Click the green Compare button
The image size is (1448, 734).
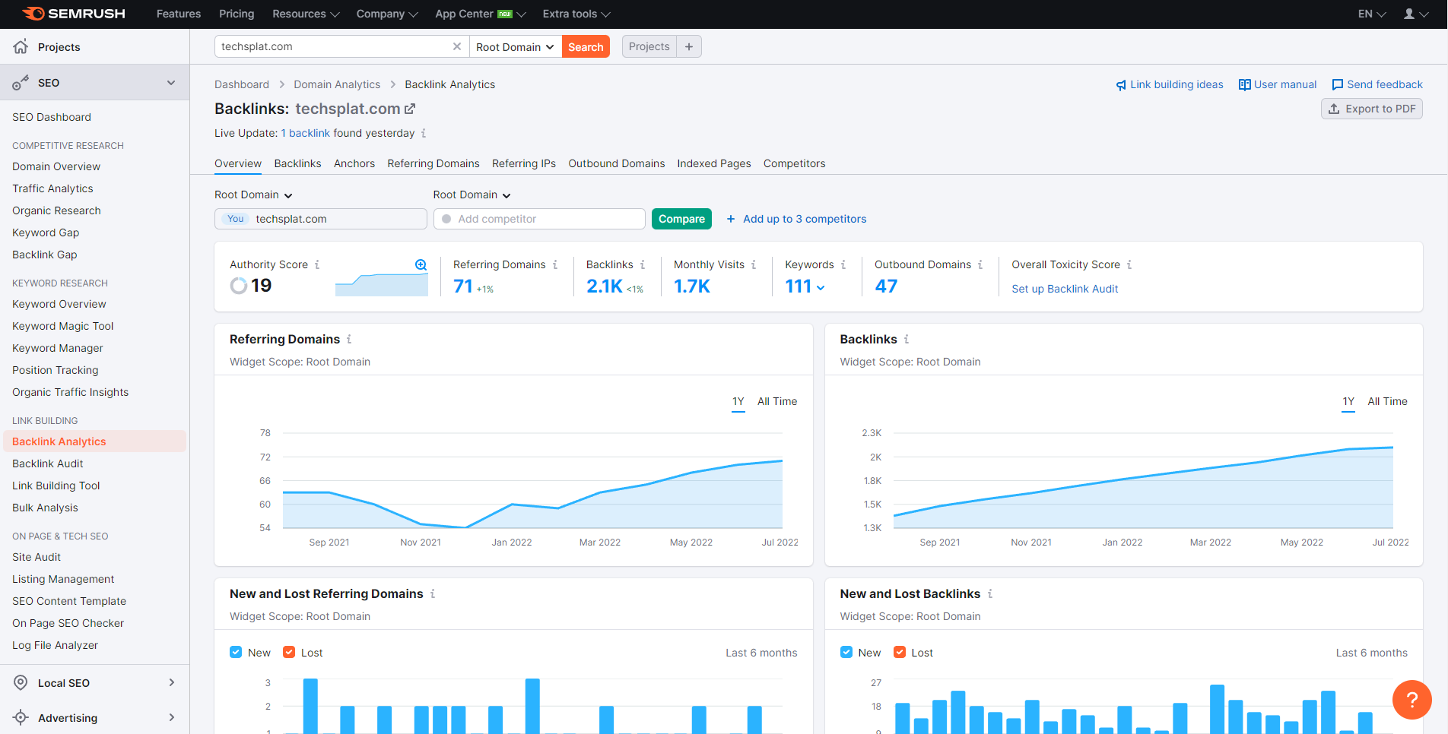point(681,219)
